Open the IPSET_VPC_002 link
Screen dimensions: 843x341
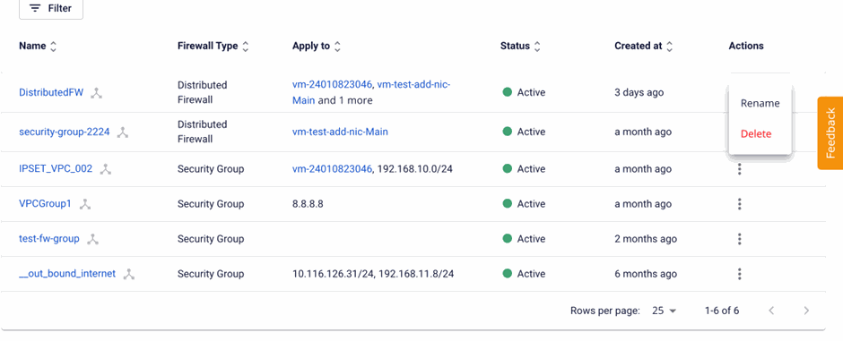[x=56, y=169]
